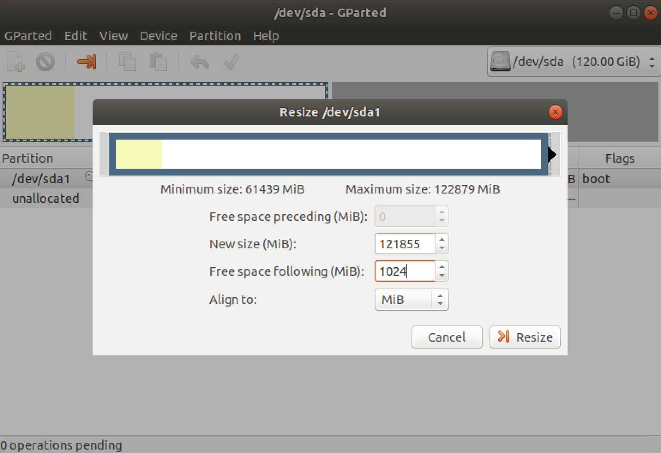Open the Help menu
The image size is (661, 453).
[266, 36]
